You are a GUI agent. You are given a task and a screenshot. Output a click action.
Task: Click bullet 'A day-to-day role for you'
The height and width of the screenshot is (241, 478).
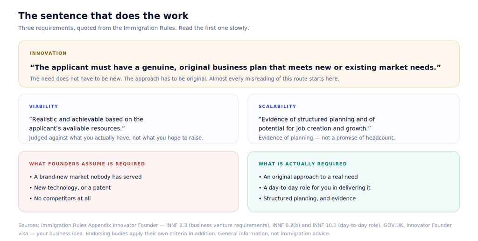point(315,188)
